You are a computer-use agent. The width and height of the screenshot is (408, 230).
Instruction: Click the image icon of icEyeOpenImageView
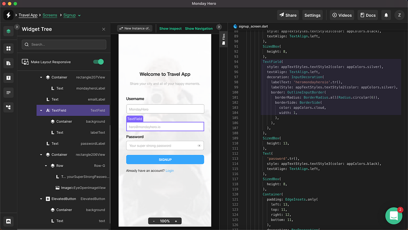[x=58, y=187]
